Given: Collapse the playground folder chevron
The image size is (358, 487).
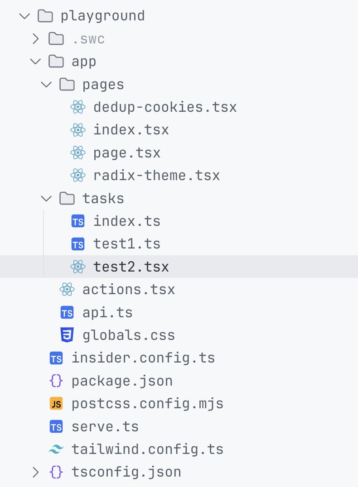Looking at the screenshot, I should pos(24,16).
